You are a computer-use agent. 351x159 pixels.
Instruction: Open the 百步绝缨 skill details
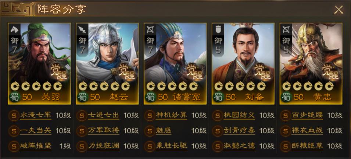(x=307, y=115)
